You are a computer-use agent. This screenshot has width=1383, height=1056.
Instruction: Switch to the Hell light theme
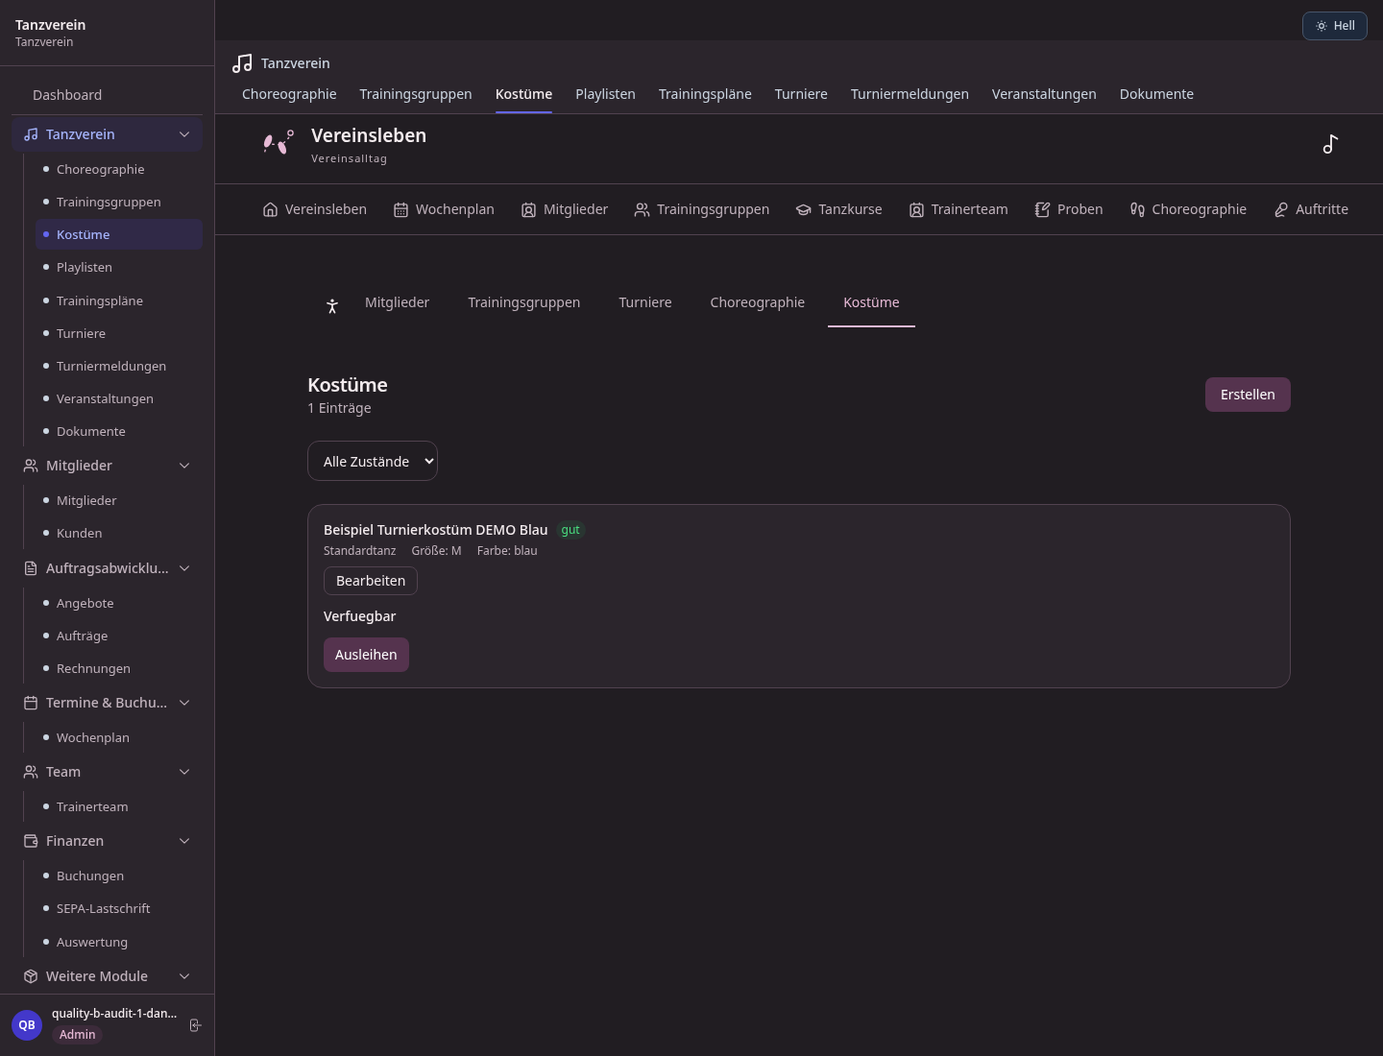click(1335, 26)
